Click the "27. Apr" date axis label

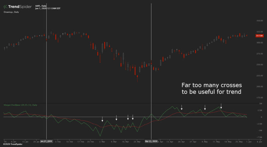[x=193, y=142]
